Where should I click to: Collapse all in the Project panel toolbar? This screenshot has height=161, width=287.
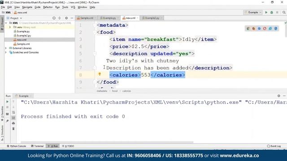click(60, 18)
